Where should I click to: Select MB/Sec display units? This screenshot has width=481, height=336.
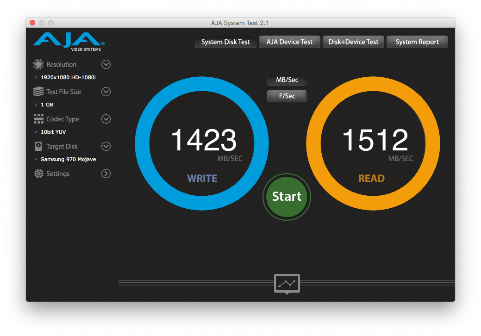click(287, 80)
